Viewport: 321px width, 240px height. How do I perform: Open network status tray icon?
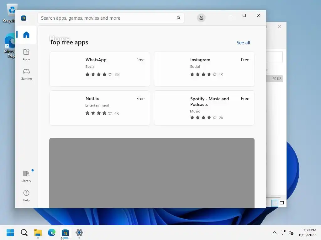(283, 232)
